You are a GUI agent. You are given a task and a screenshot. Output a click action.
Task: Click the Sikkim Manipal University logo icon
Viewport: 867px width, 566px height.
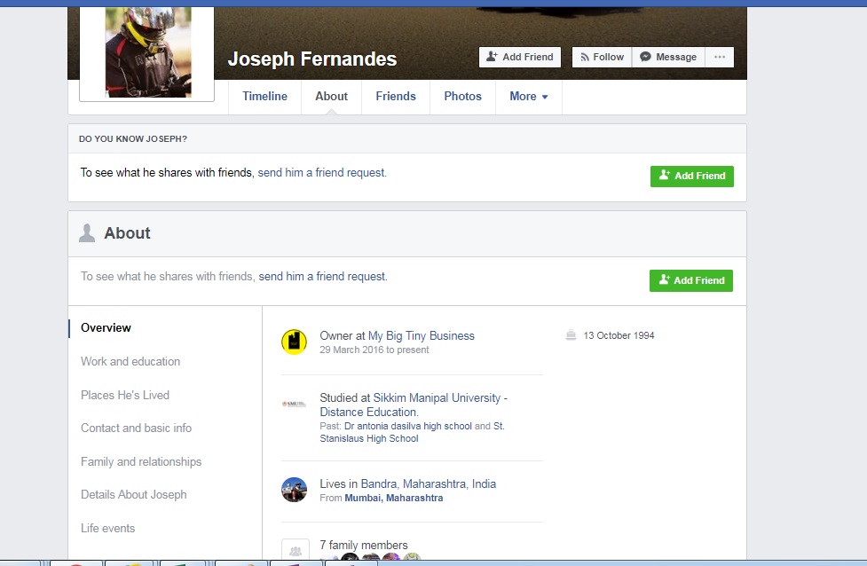pos(294,404)
